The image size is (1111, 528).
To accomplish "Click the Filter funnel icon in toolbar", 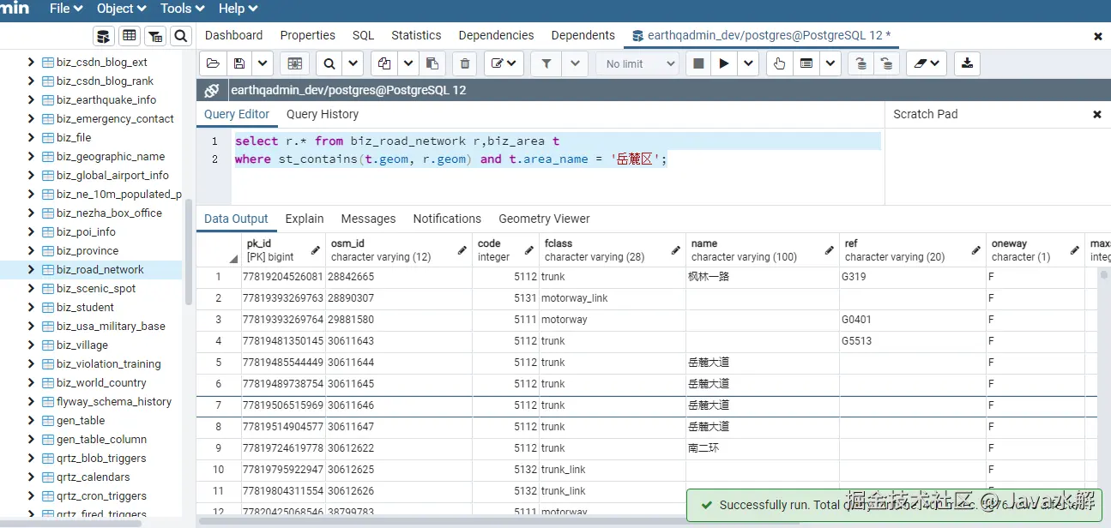I will [x=546, y=63].
